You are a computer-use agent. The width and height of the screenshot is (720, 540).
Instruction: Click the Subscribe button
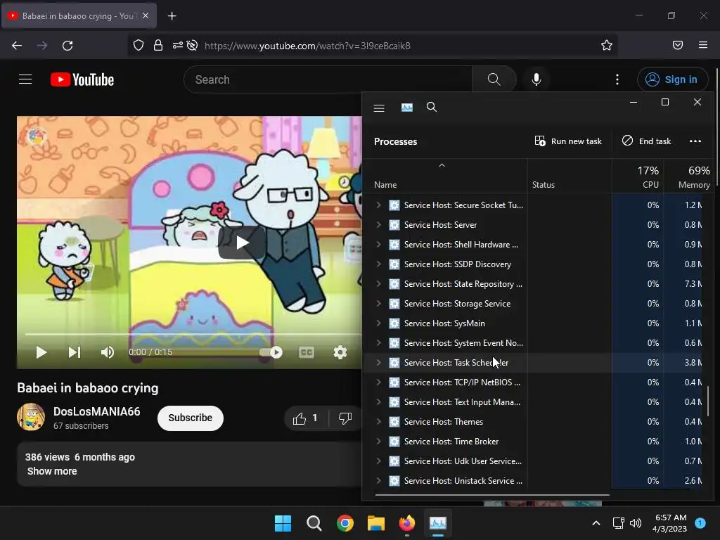coord(190,418)
